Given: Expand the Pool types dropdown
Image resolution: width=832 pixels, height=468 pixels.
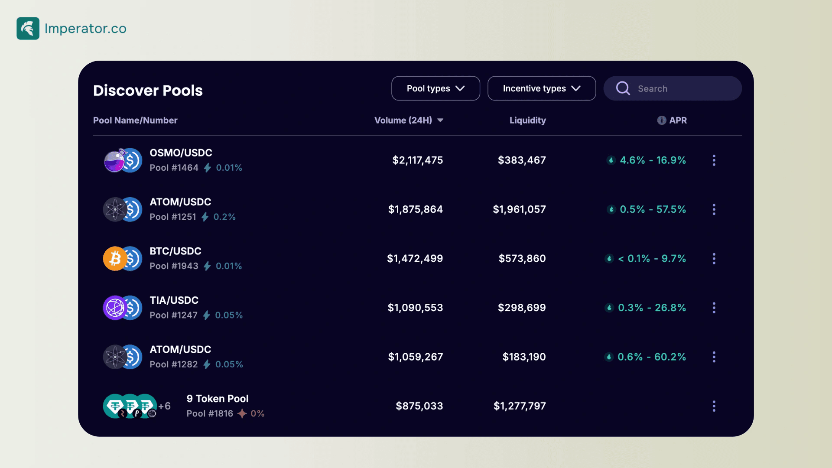Looking at the screenshot, I should point(435,88).
